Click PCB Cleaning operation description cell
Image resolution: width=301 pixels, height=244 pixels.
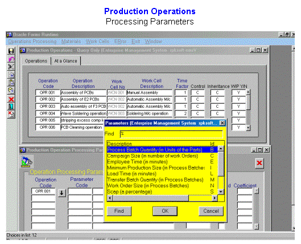(x=83, y=127)
